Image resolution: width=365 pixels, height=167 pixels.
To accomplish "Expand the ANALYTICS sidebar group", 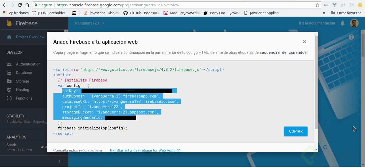I will tap(16, 137).
